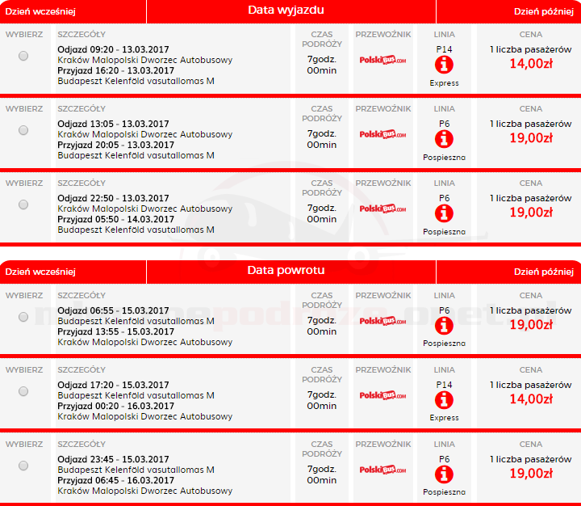
Task: Select the 23:45 return on 15.03.2017
Action: point(23,465)
